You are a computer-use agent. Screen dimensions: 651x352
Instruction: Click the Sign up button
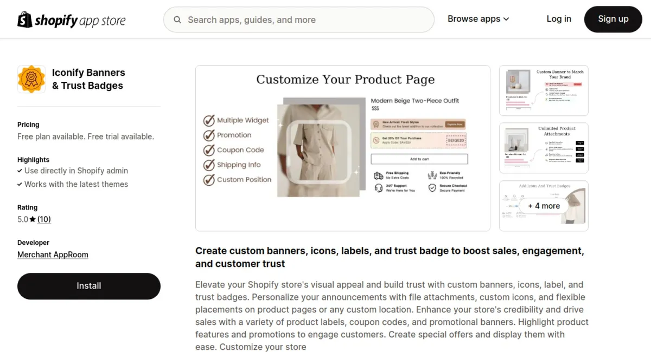pos(613,19)
